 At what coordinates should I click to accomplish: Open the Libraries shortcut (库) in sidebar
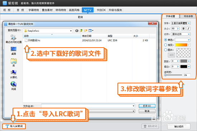tap(14, 62)
